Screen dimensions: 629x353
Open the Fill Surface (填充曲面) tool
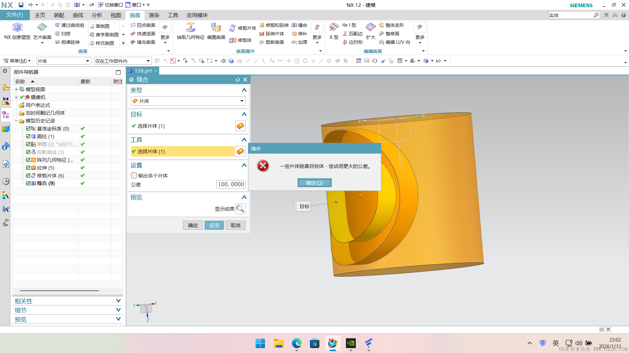click(x=143, y=42)
